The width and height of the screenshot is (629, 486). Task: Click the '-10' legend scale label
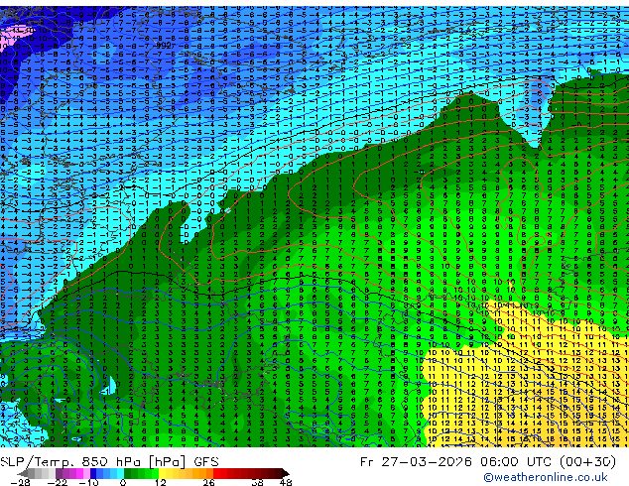[x=88, y=482]
